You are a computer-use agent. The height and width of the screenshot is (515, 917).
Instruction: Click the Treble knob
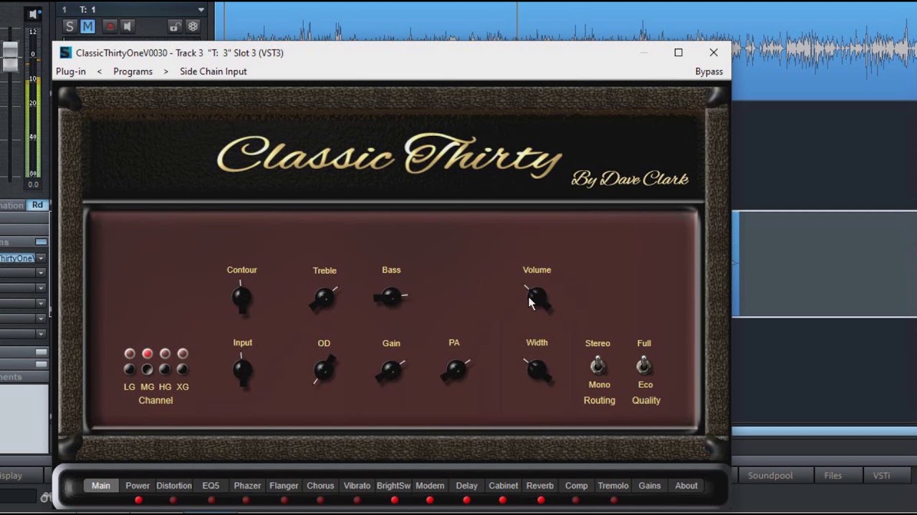pos(325,298)
